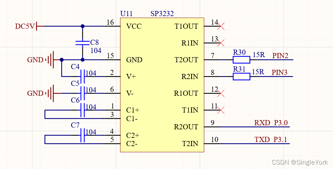
Task: Click the no-connect X on pin 11
Action: pos(221,110)
